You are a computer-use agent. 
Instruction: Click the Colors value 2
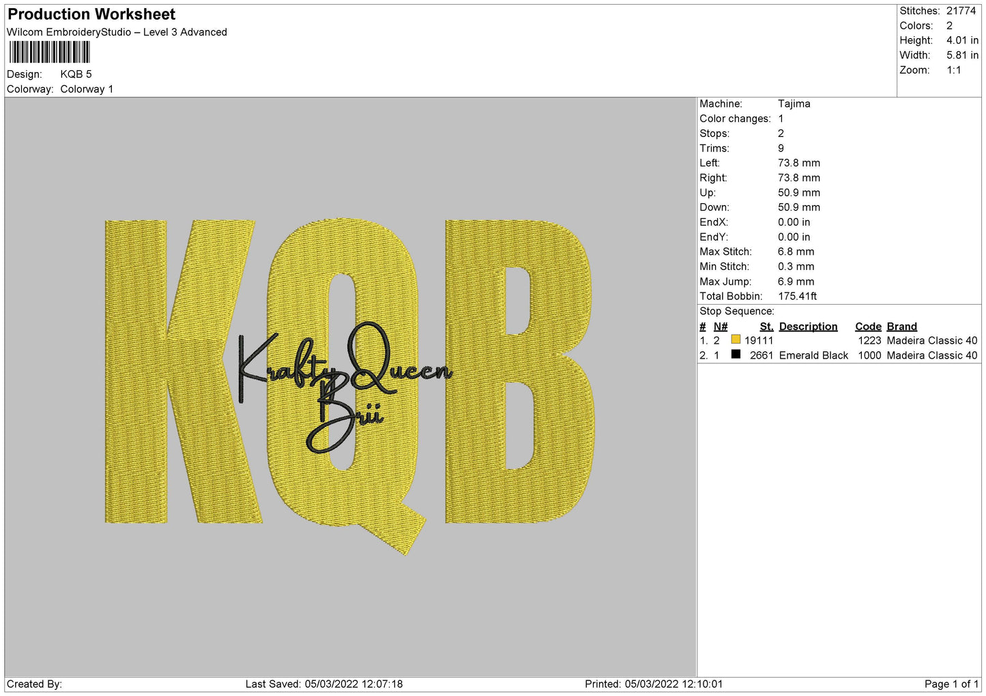[949, 26]
